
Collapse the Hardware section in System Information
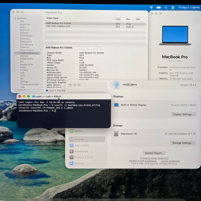(x=15, y=18)
